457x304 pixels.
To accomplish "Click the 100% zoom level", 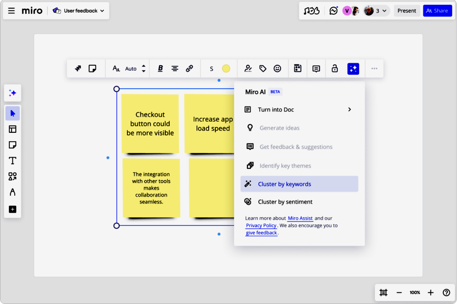I will pos(415,292).
